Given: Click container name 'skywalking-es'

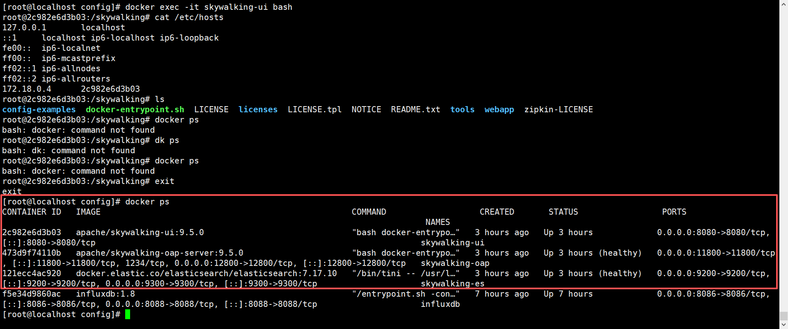Looking at the screenshot, I should tap(453, 284).
